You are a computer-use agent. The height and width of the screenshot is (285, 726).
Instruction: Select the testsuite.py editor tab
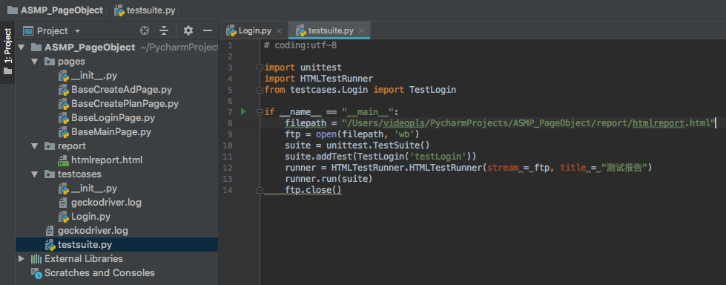click(x=329, y=31)
